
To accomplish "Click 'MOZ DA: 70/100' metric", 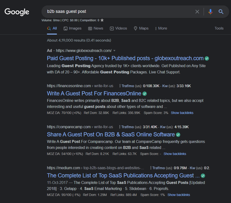I will [x=64, y=113].
